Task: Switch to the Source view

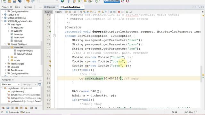Action: (48, 12)
